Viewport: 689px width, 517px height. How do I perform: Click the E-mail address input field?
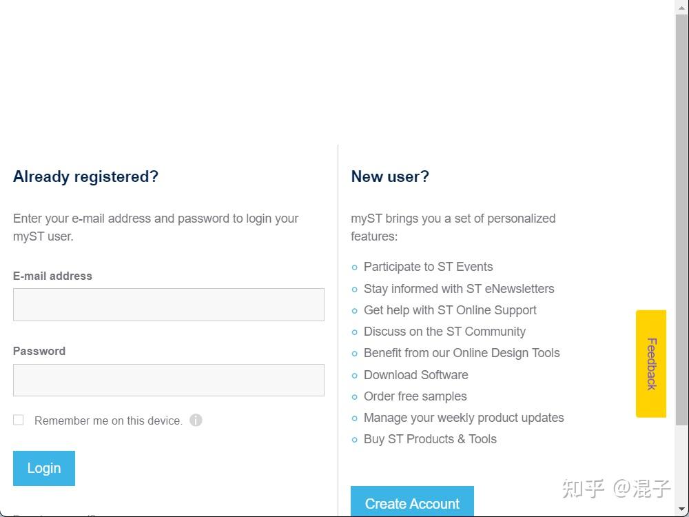pyautogui.click(x=168, y=305)
